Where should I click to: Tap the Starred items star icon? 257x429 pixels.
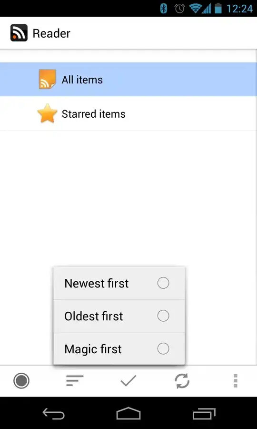point(47,113)
